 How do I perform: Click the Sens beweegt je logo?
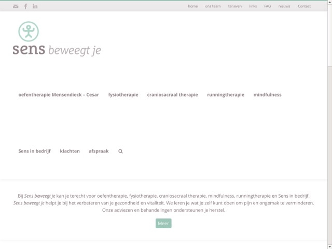pyautogui.click(x=57, y=39)
